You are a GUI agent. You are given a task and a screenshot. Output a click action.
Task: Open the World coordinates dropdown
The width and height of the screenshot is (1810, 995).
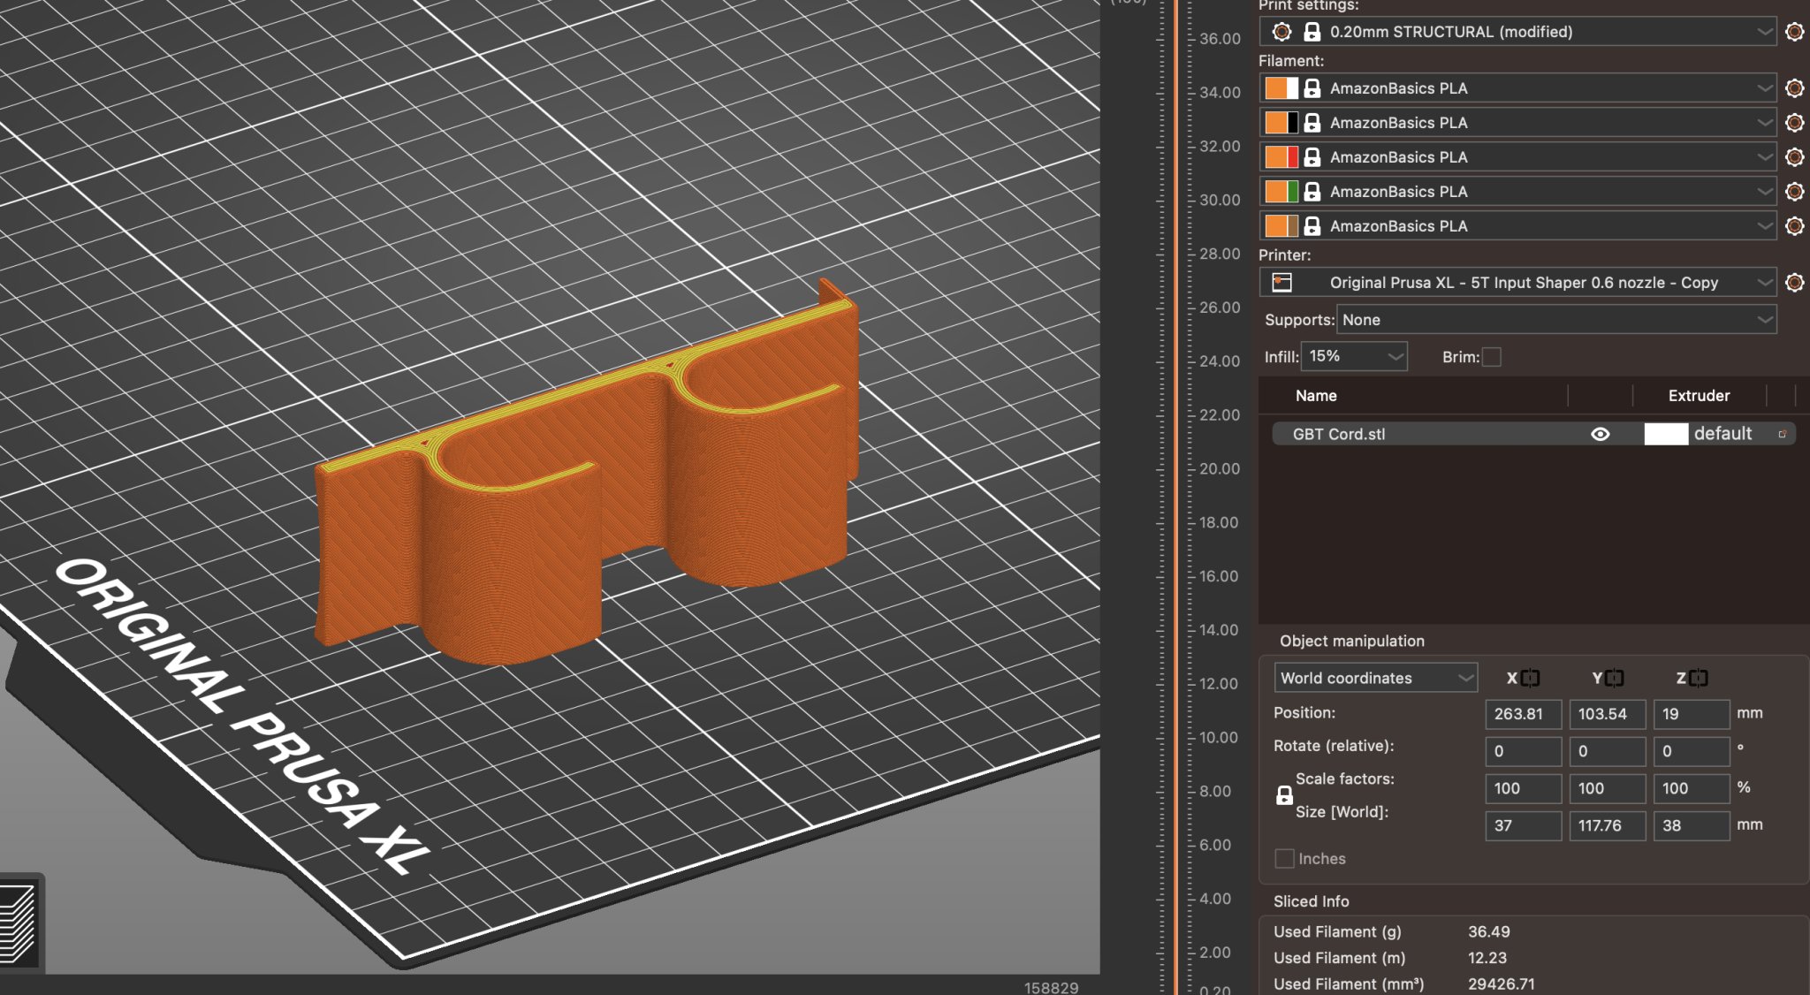(1375, 679)
